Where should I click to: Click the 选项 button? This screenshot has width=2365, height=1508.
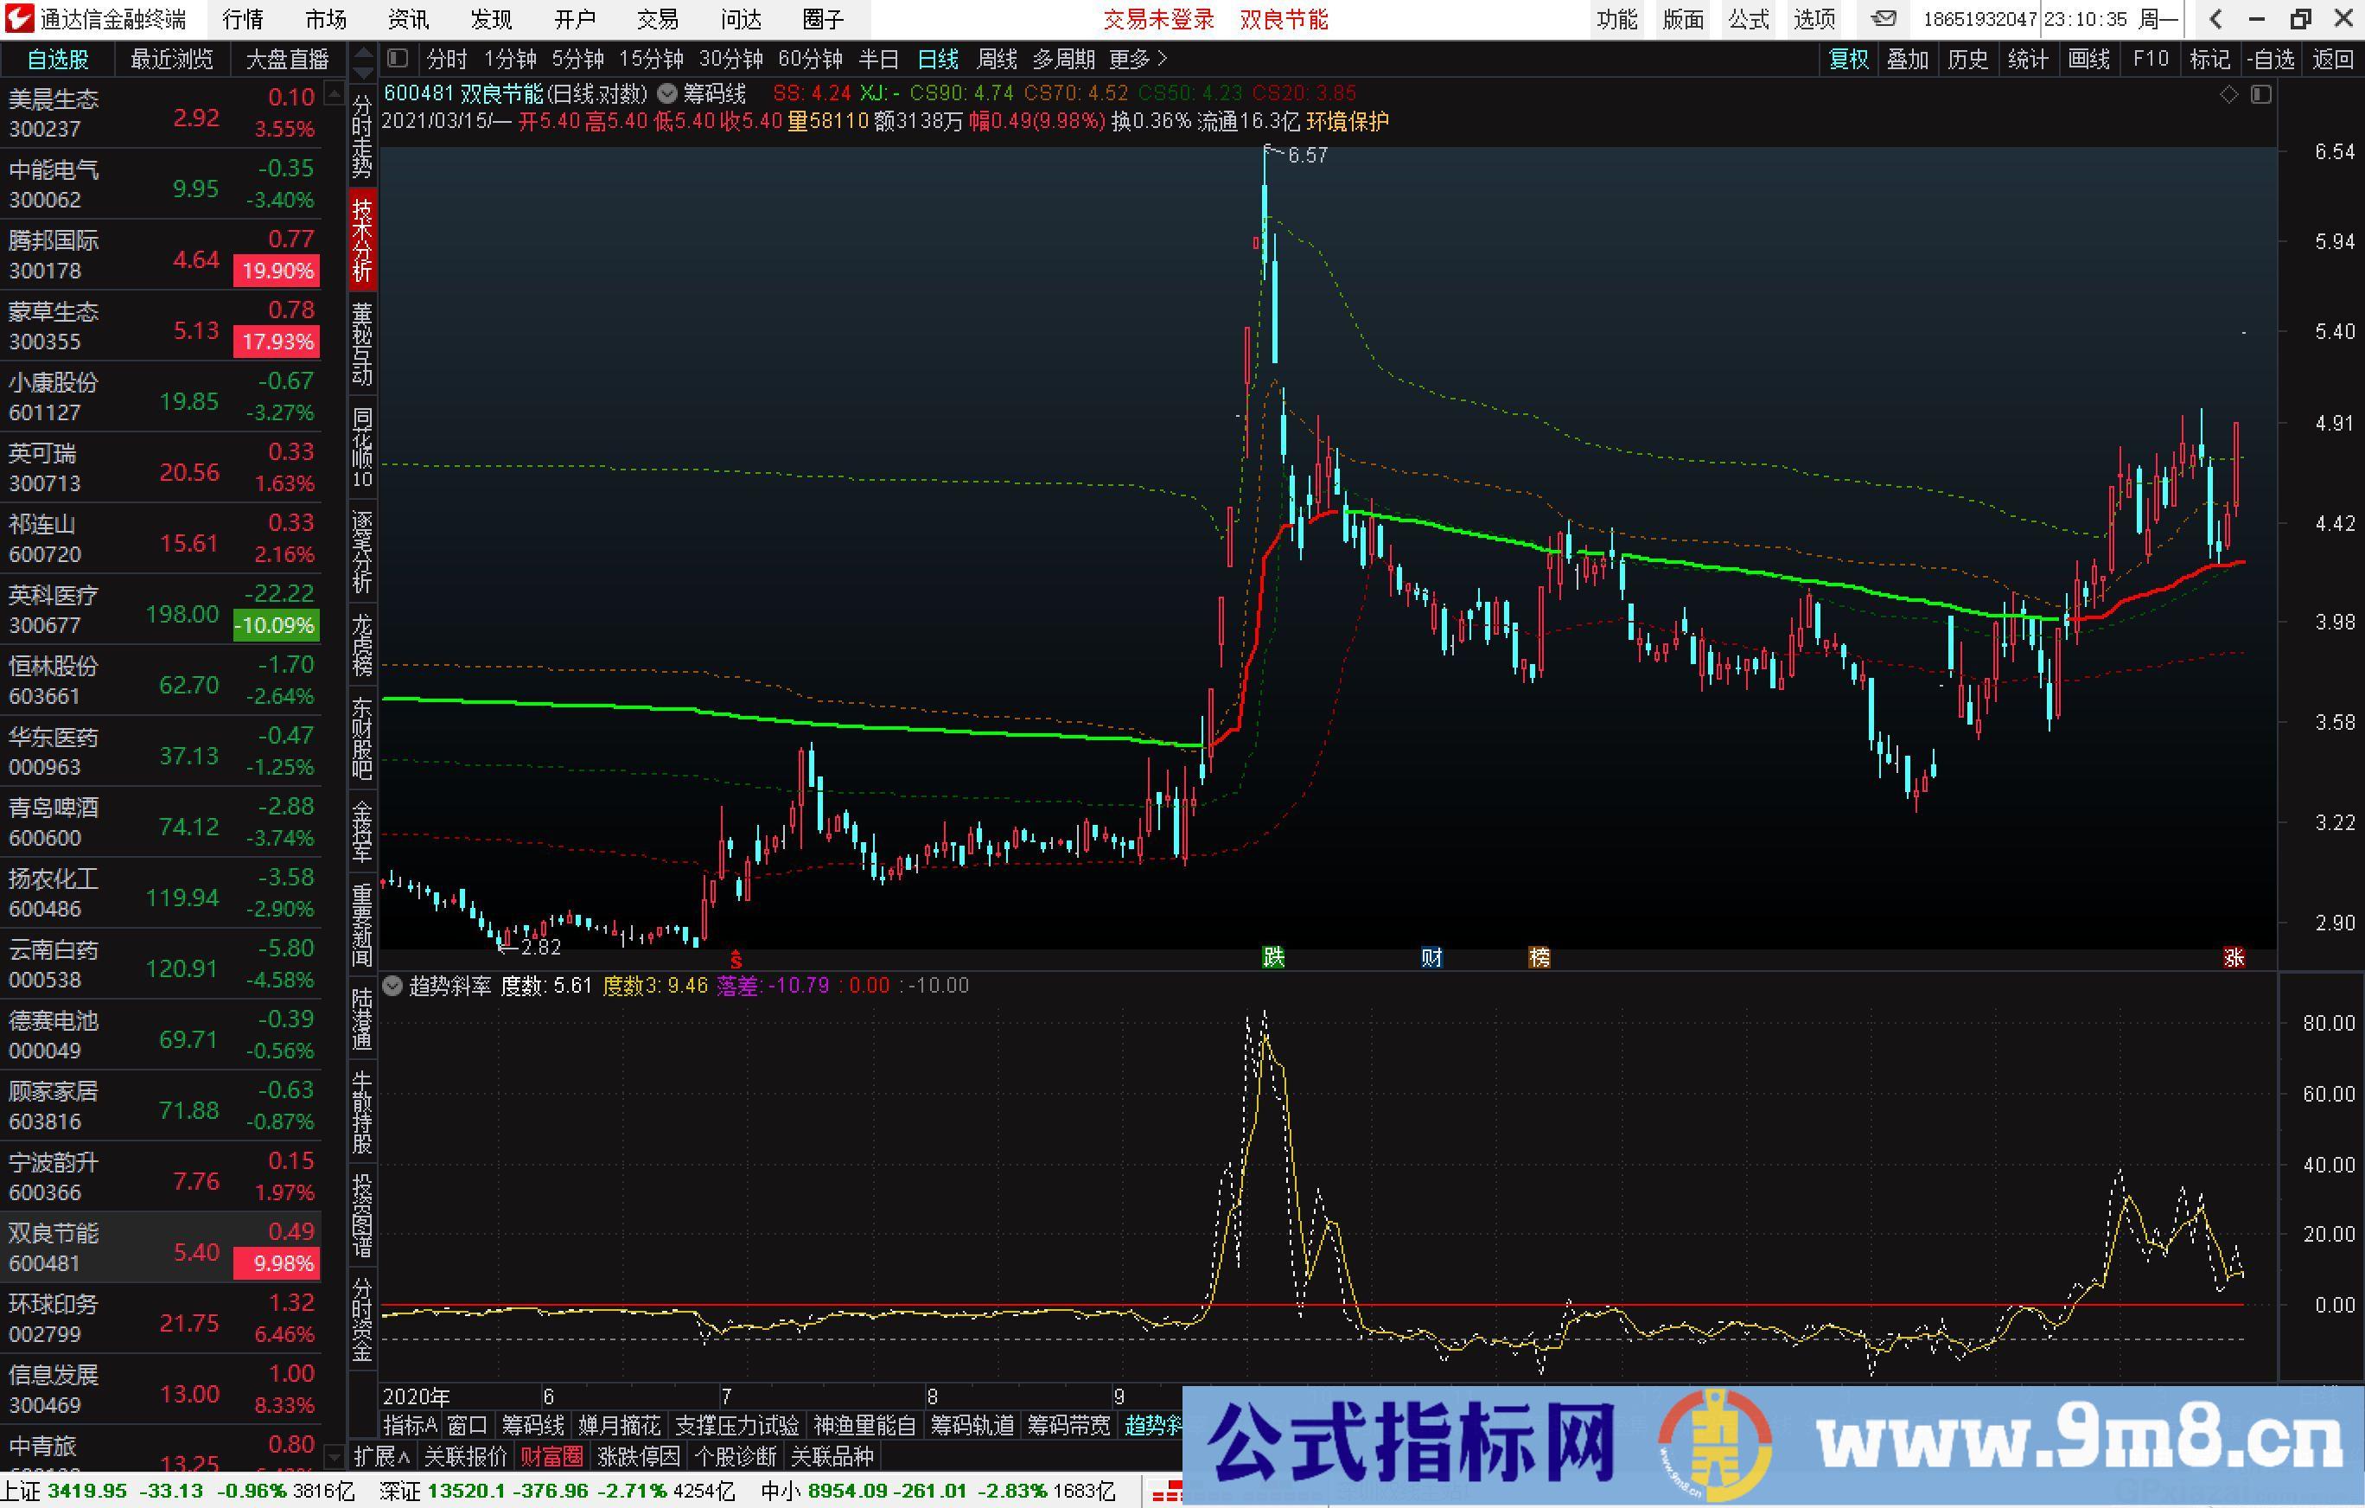[x=1815, y=19]
